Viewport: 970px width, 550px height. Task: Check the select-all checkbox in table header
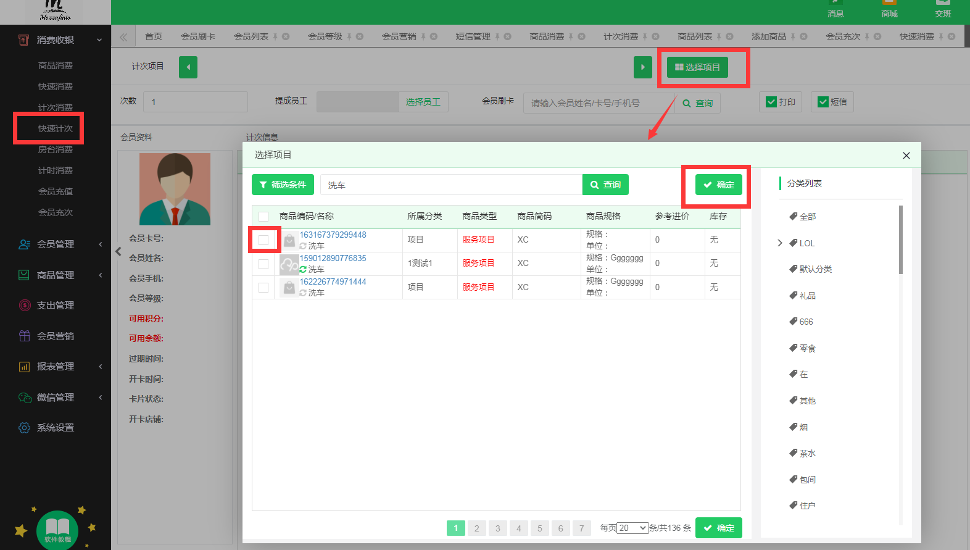(263, 217)
